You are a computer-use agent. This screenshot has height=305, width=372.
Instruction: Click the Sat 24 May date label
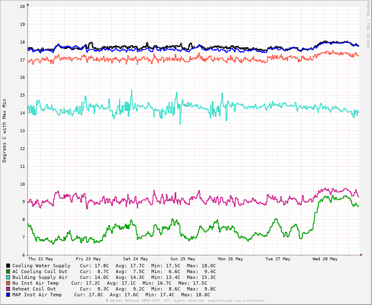tap(136, 259)
